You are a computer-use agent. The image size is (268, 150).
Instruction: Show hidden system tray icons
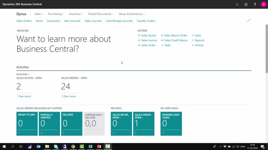[221, 146]
